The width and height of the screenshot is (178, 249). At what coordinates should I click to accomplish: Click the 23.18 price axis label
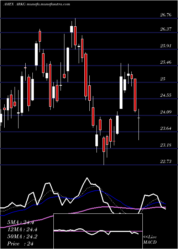166,145
